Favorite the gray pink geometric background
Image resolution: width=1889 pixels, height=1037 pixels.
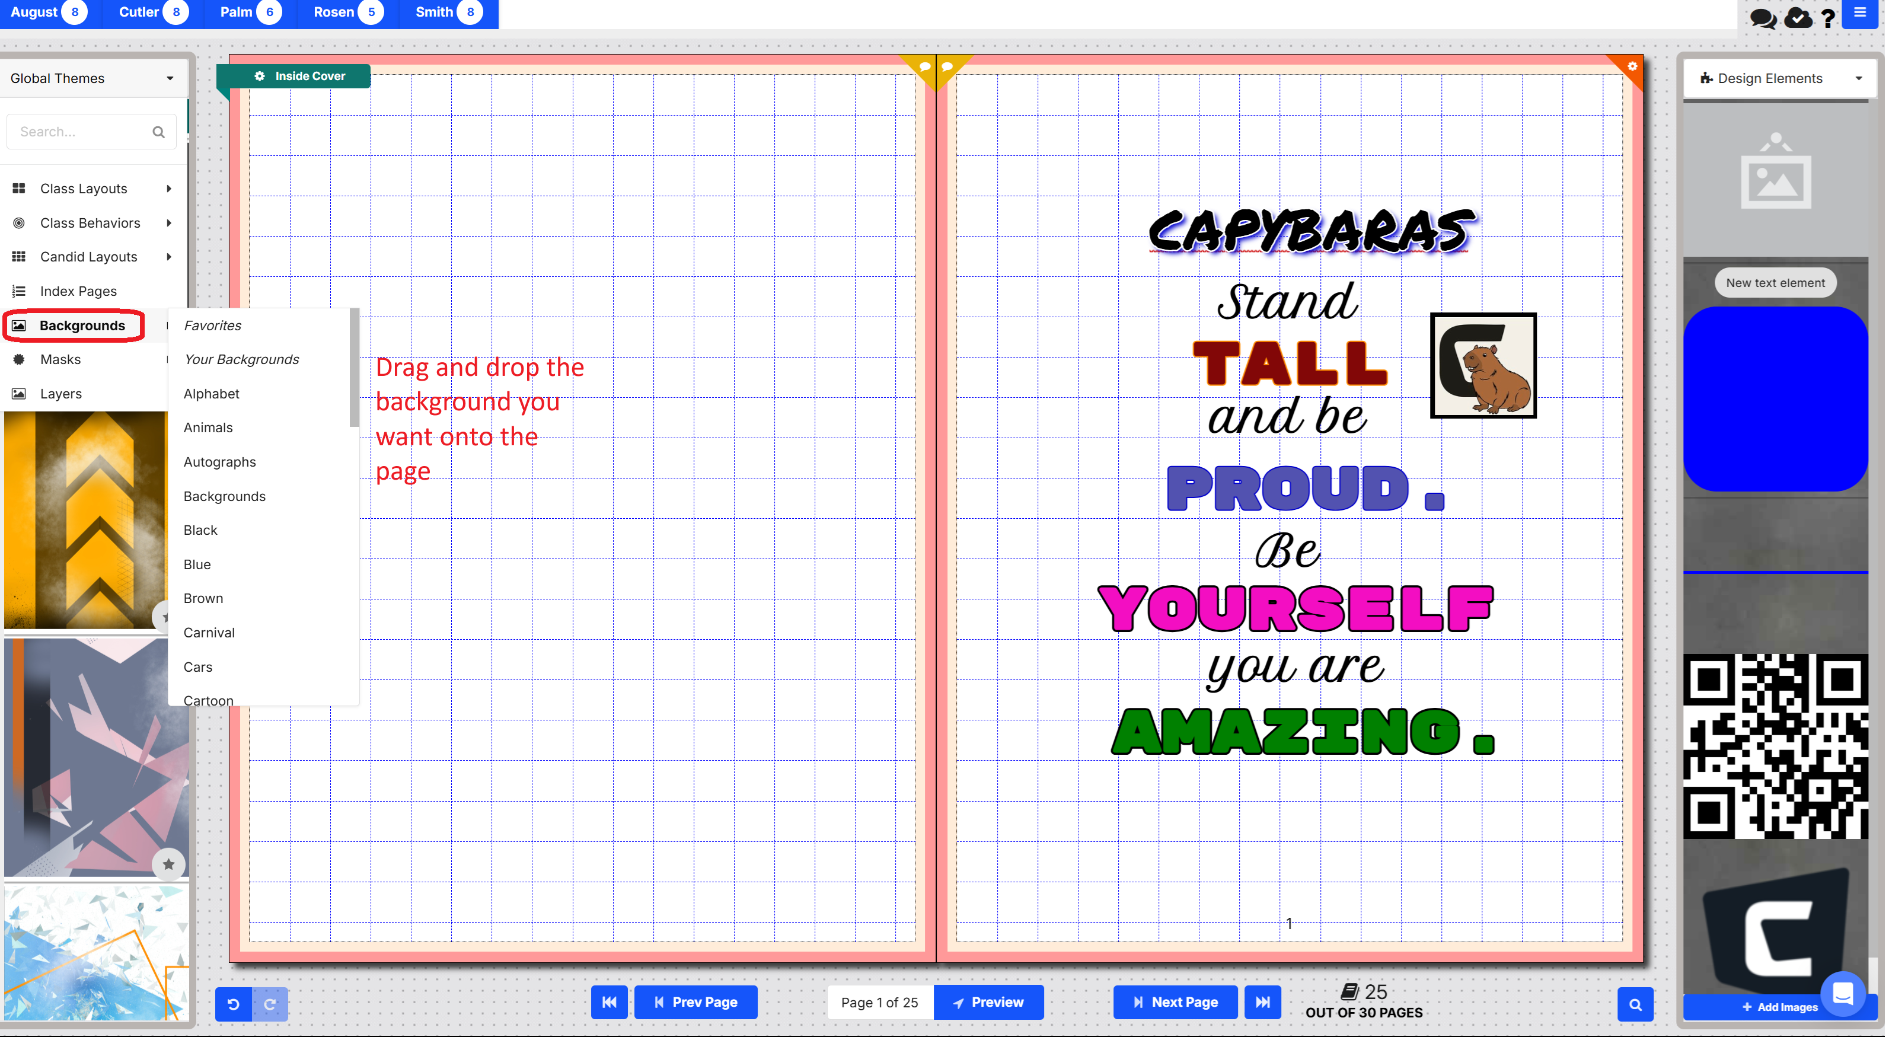[x=168, y=864]
